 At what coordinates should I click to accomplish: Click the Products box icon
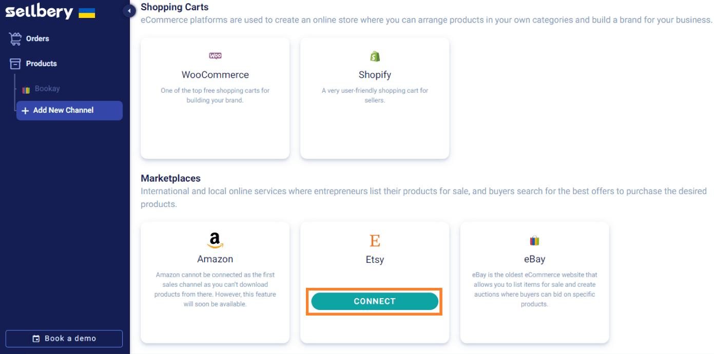tap(15, 64)
